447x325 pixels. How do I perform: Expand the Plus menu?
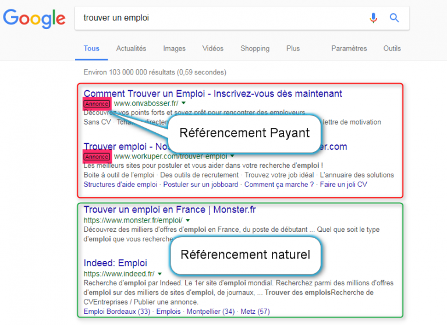pyautogui.click(x=293, y=48)
